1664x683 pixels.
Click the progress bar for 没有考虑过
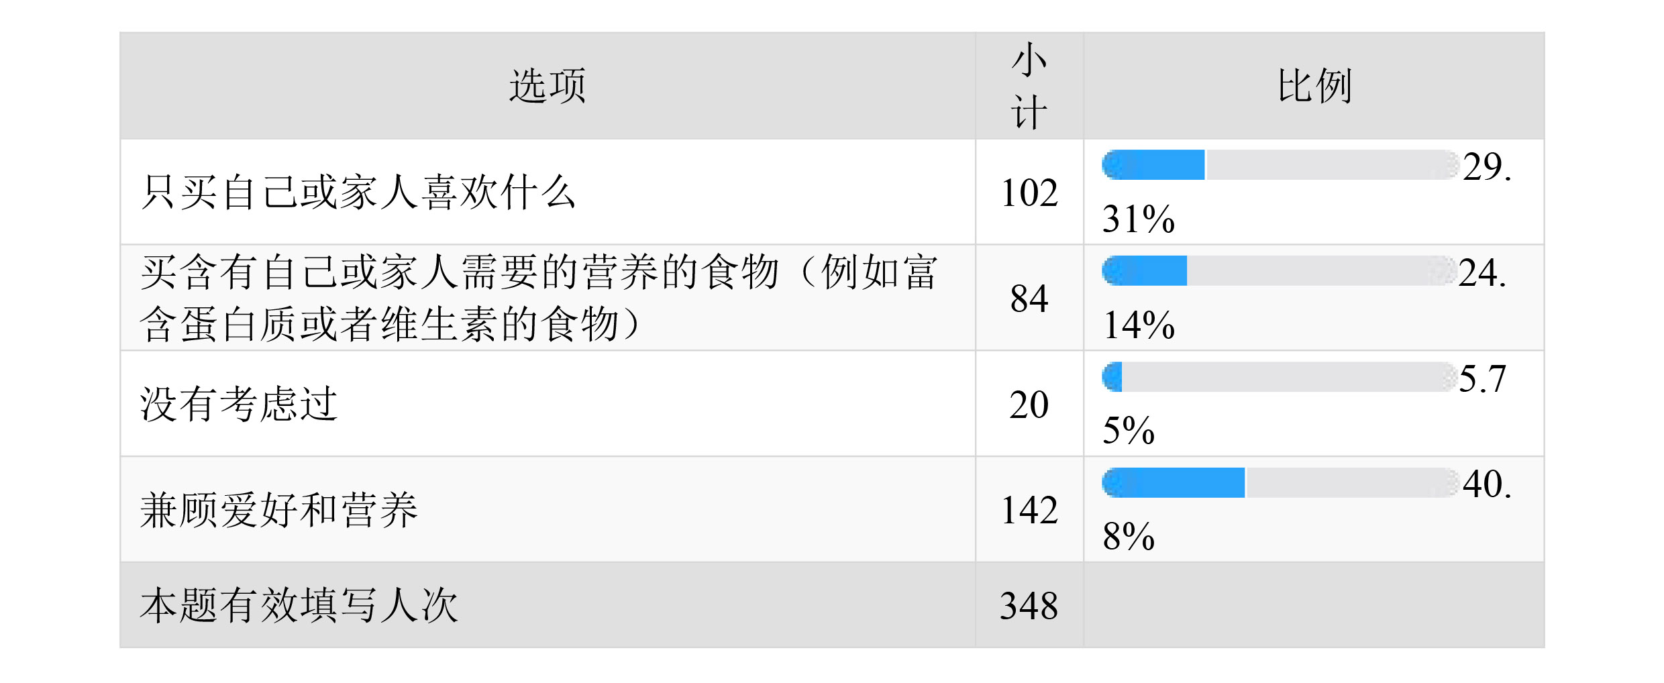click(x=1279, y=377)
